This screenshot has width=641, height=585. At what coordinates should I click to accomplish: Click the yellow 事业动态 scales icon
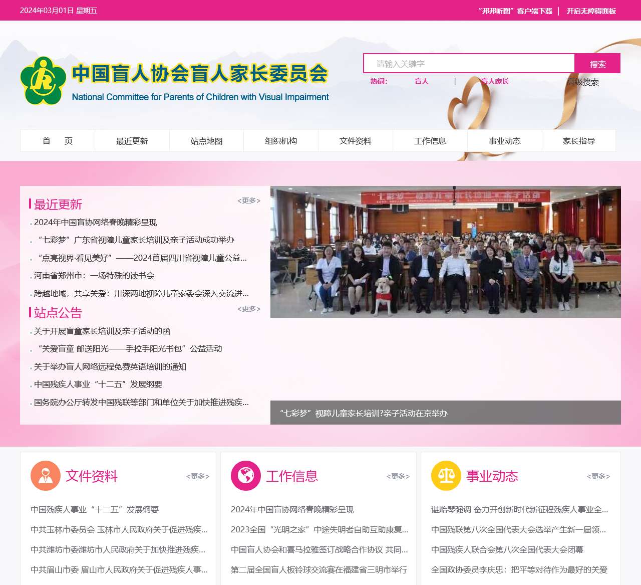coord(446,476)
